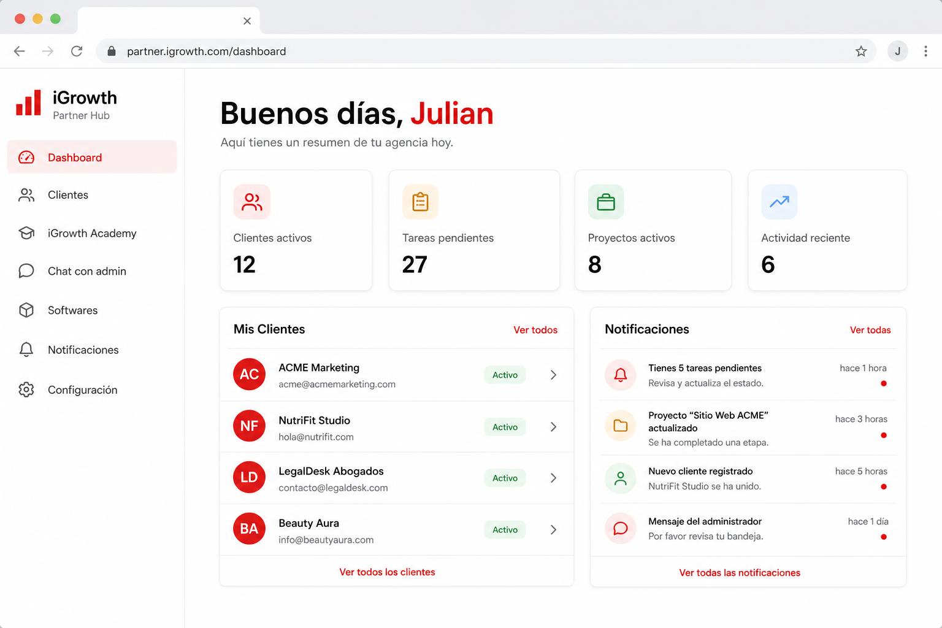This screenshot has height=628, width=942.
Task: Click the Dashboard gauge icon in sidebar
Action: [x=26, y=158]
